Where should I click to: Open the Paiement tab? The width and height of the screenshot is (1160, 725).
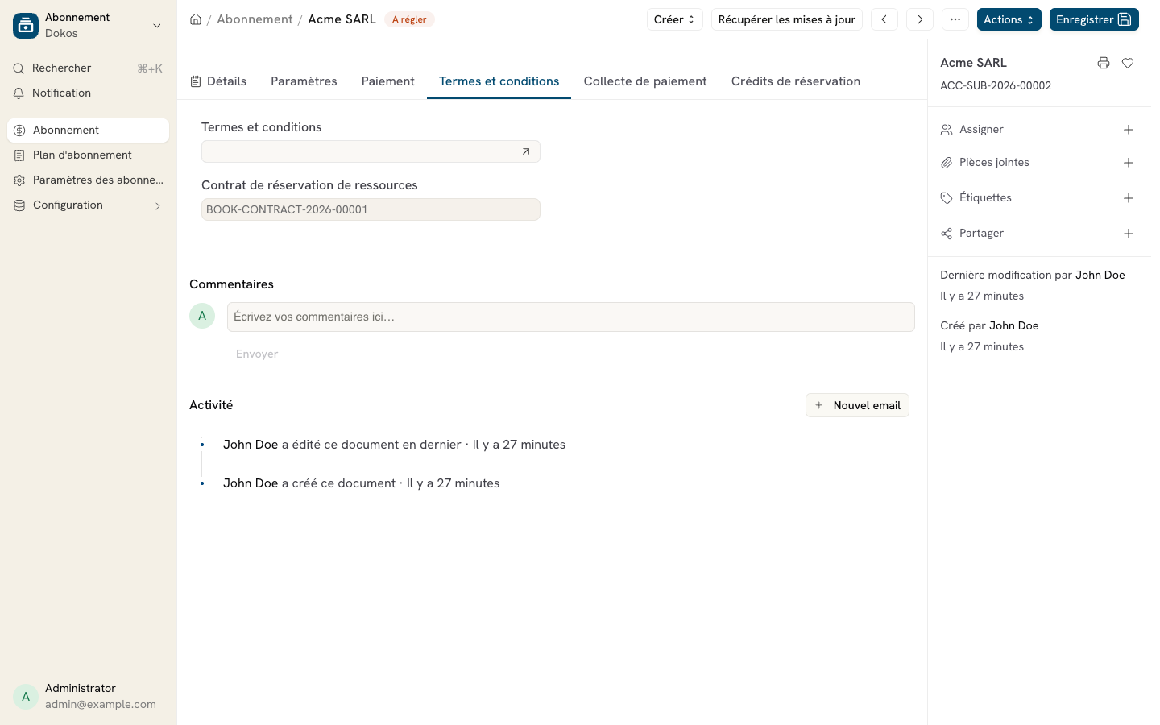[x=388, y=81]
